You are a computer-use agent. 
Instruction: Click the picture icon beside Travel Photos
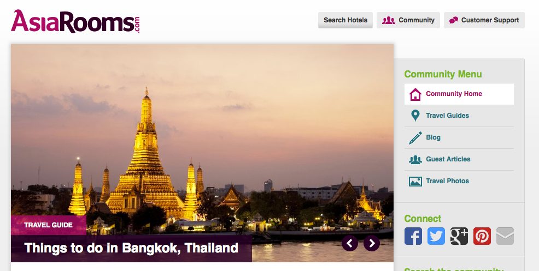pyautogui.click(x=415, y=181)
